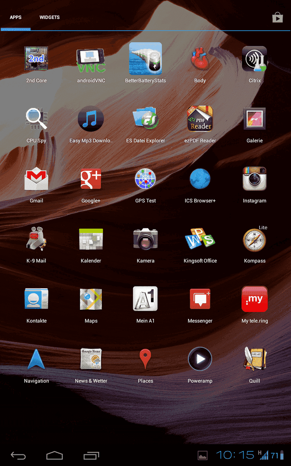This screenshot has width=291, height=466.
Task: Open the 2nd Core app
Action: click(36, 59)
